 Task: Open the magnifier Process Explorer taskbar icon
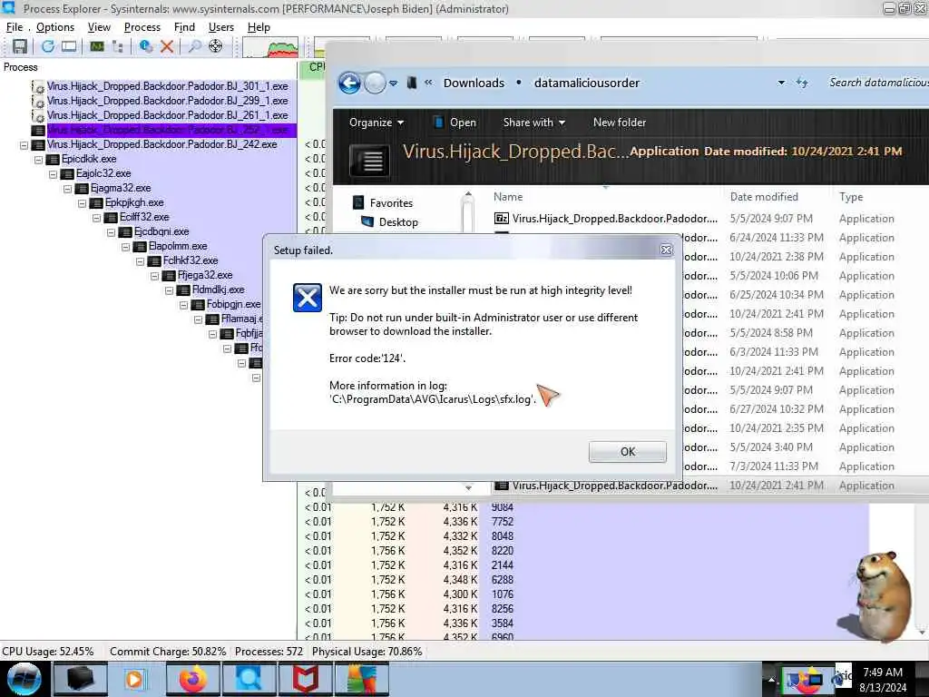coord(249,679)
